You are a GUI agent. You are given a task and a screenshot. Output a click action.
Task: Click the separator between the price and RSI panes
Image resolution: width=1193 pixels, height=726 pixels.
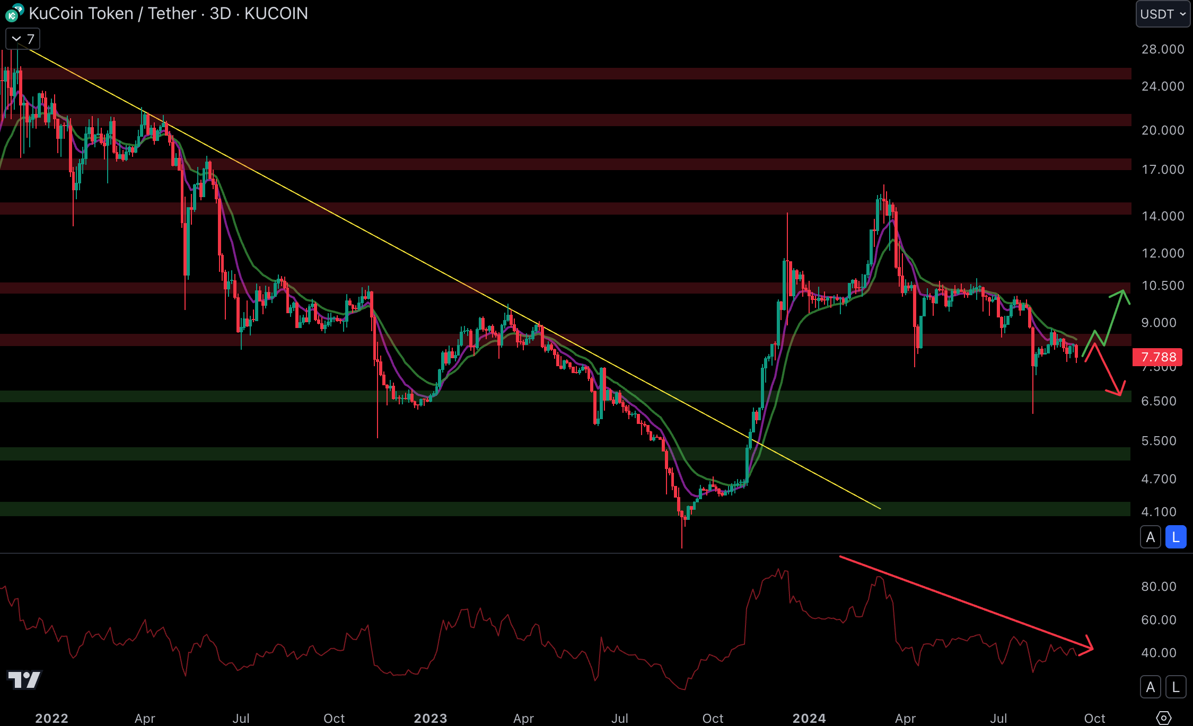pos(530,553)
